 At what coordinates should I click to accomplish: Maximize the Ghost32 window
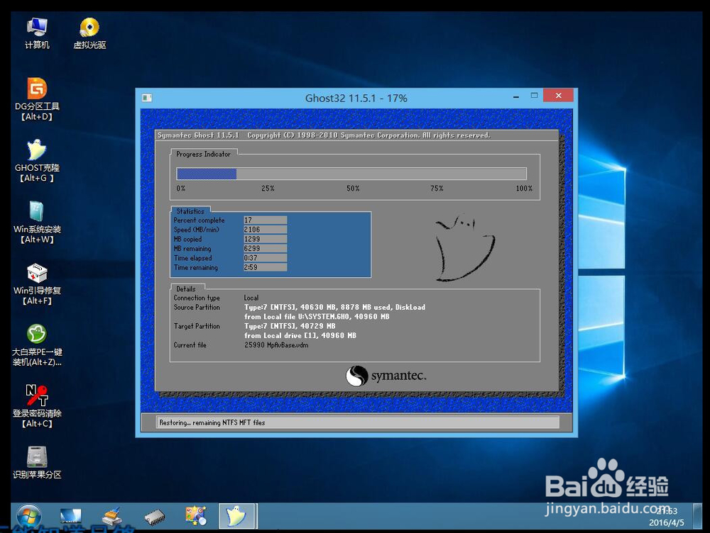click(535, 96)
